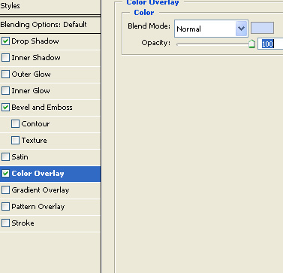Viewport: 283px width, 273px height.
Task: Open the Inner Shadow settings label
Action: tap(36, 57)
